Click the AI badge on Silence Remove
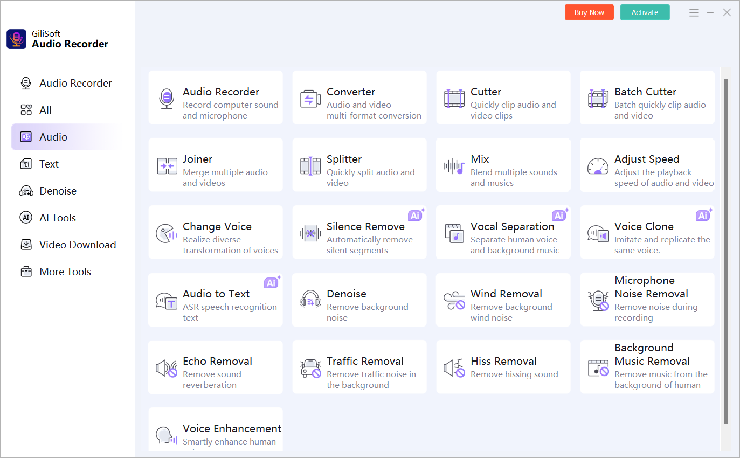The height and width of the screenshot is (458, 740). (416, 215)
